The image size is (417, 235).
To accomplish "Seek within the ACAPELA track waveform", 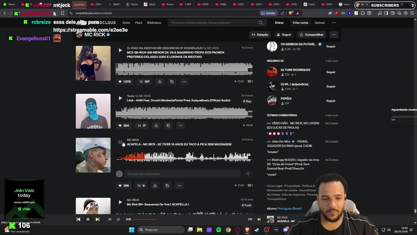I will coord(184,157).
